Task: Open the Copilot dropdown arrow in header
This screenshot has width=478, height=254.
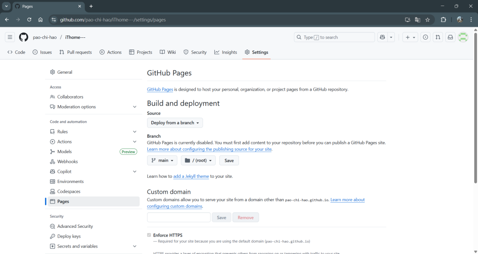Action: 391,37
